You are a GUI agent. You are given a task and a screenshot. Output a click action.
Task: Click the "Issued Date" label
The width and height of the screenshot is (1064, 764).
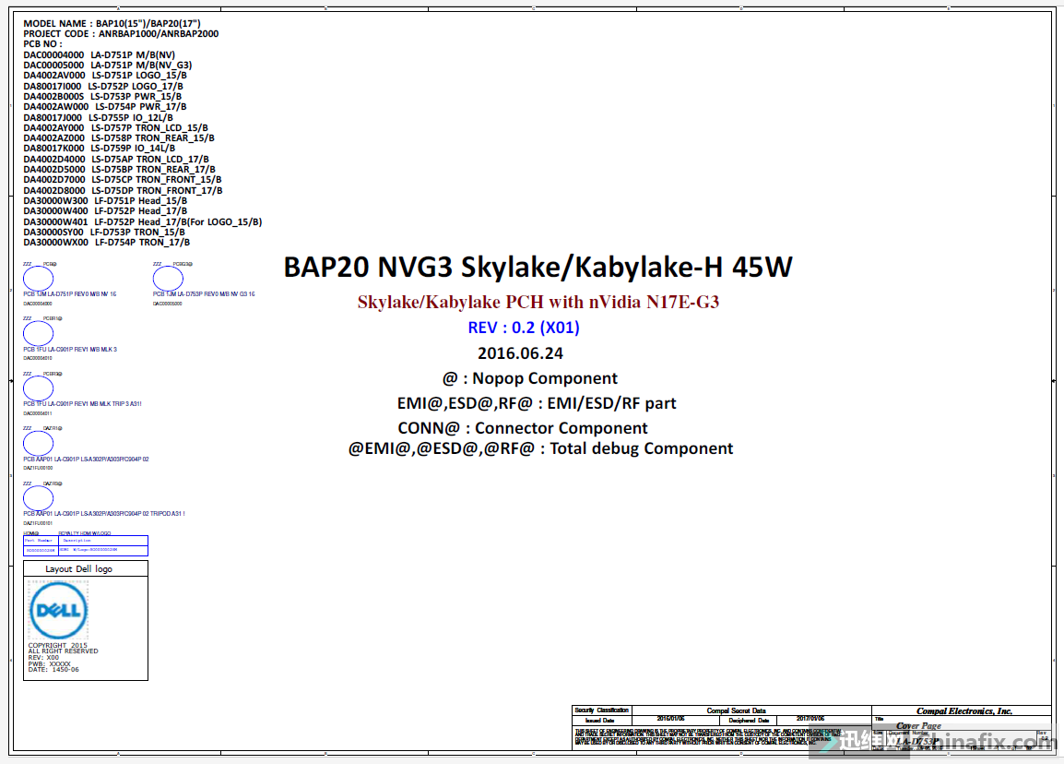pos(600,720)
